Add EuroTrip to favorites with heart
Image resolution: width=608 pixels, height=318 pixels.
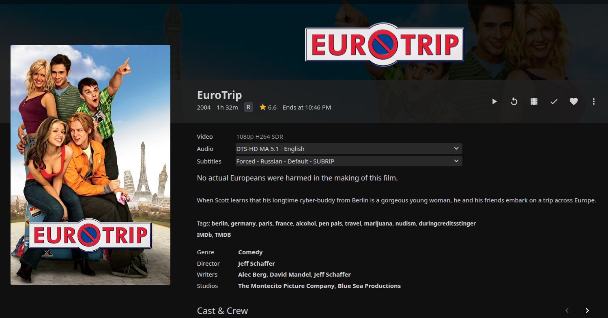click(x=574, y=101)
